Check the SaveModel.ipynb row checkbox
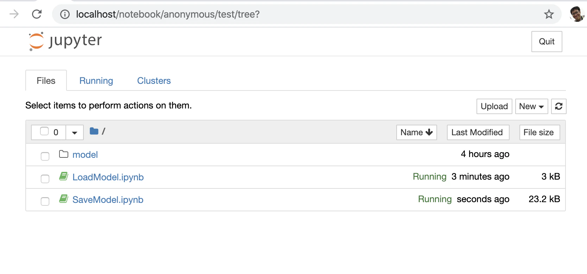The width and height of the screenshot is (587, 274). point(45,201)
